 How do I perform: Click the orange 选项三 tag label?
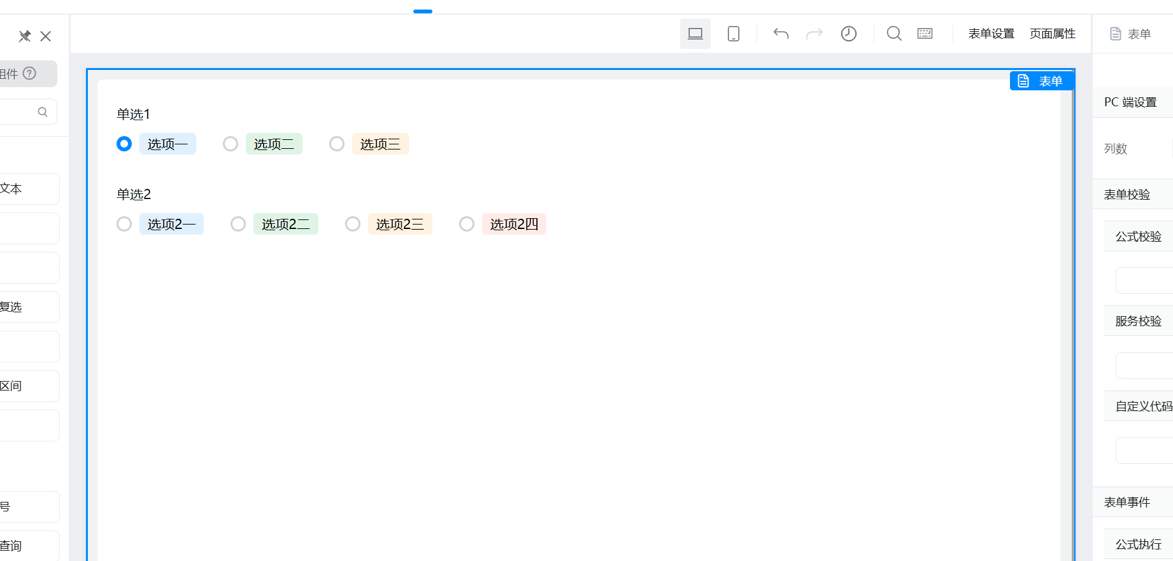pyautogui.click(x=380, y=144)
